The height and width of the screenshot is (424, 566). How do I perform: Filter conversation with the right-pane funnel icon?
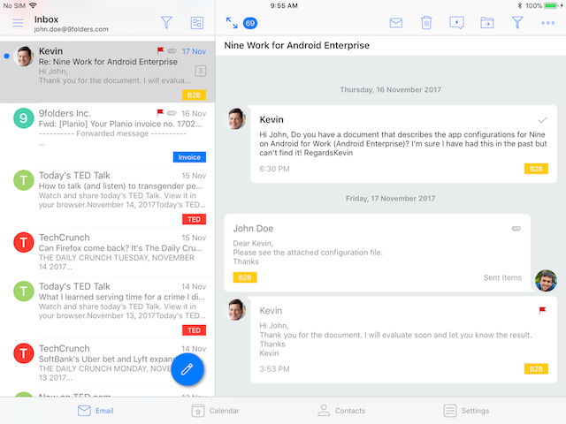point(517,23)
